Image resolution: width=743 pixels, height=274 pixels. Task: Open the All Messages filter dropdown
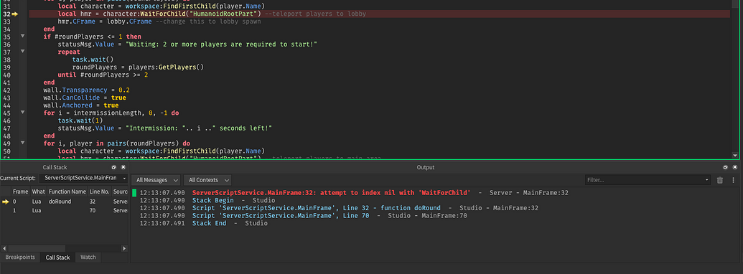point(156,180)
